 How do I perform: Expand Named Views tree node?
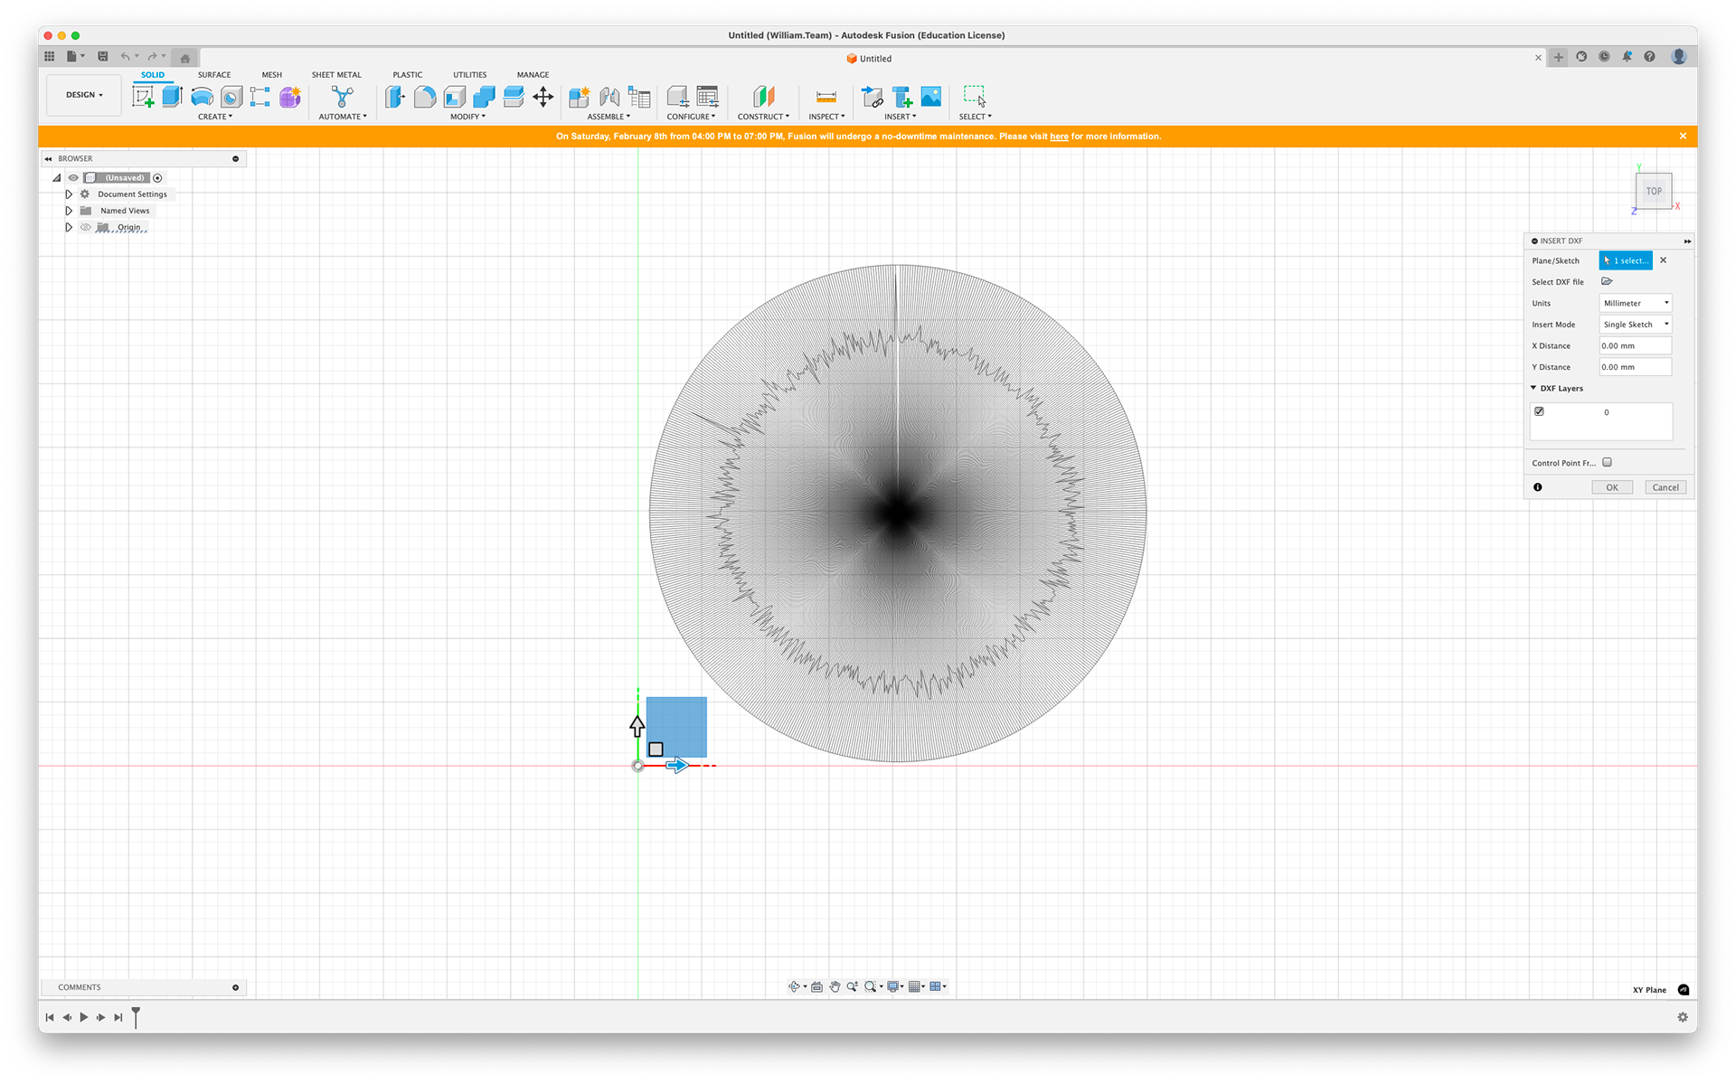(69, 211)
